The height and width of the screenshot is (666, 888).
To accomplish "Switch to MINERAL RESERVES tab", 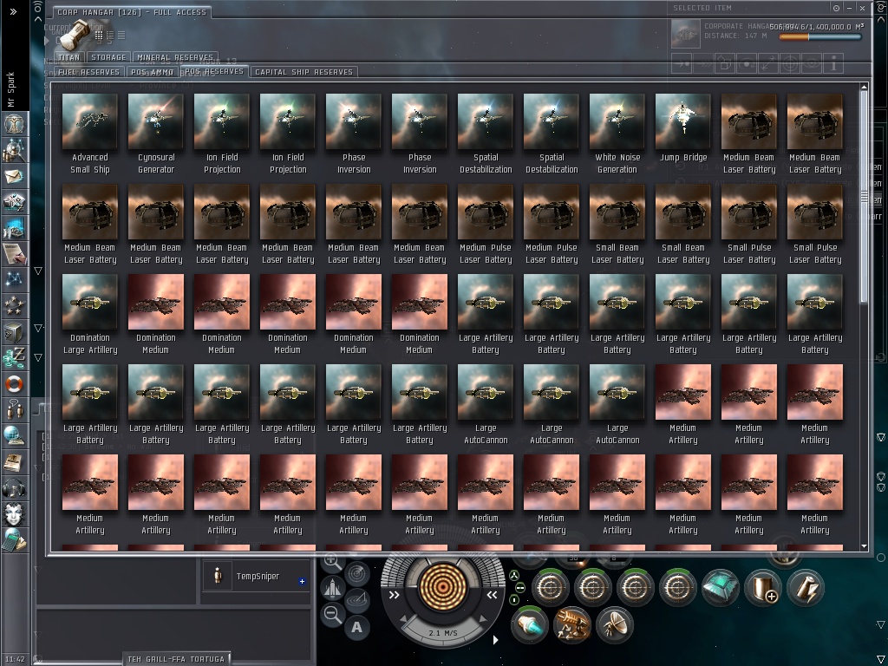I will 175,57.
